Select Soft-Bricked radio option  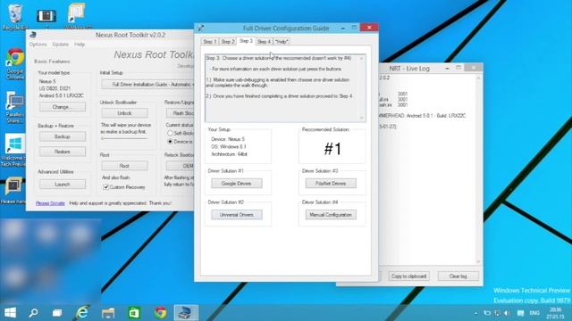(170, 133)
